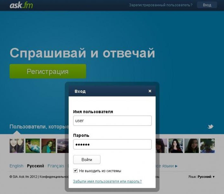This screenshot has width=224, height=194.
Task: Switch language to English
Action: 16,166
